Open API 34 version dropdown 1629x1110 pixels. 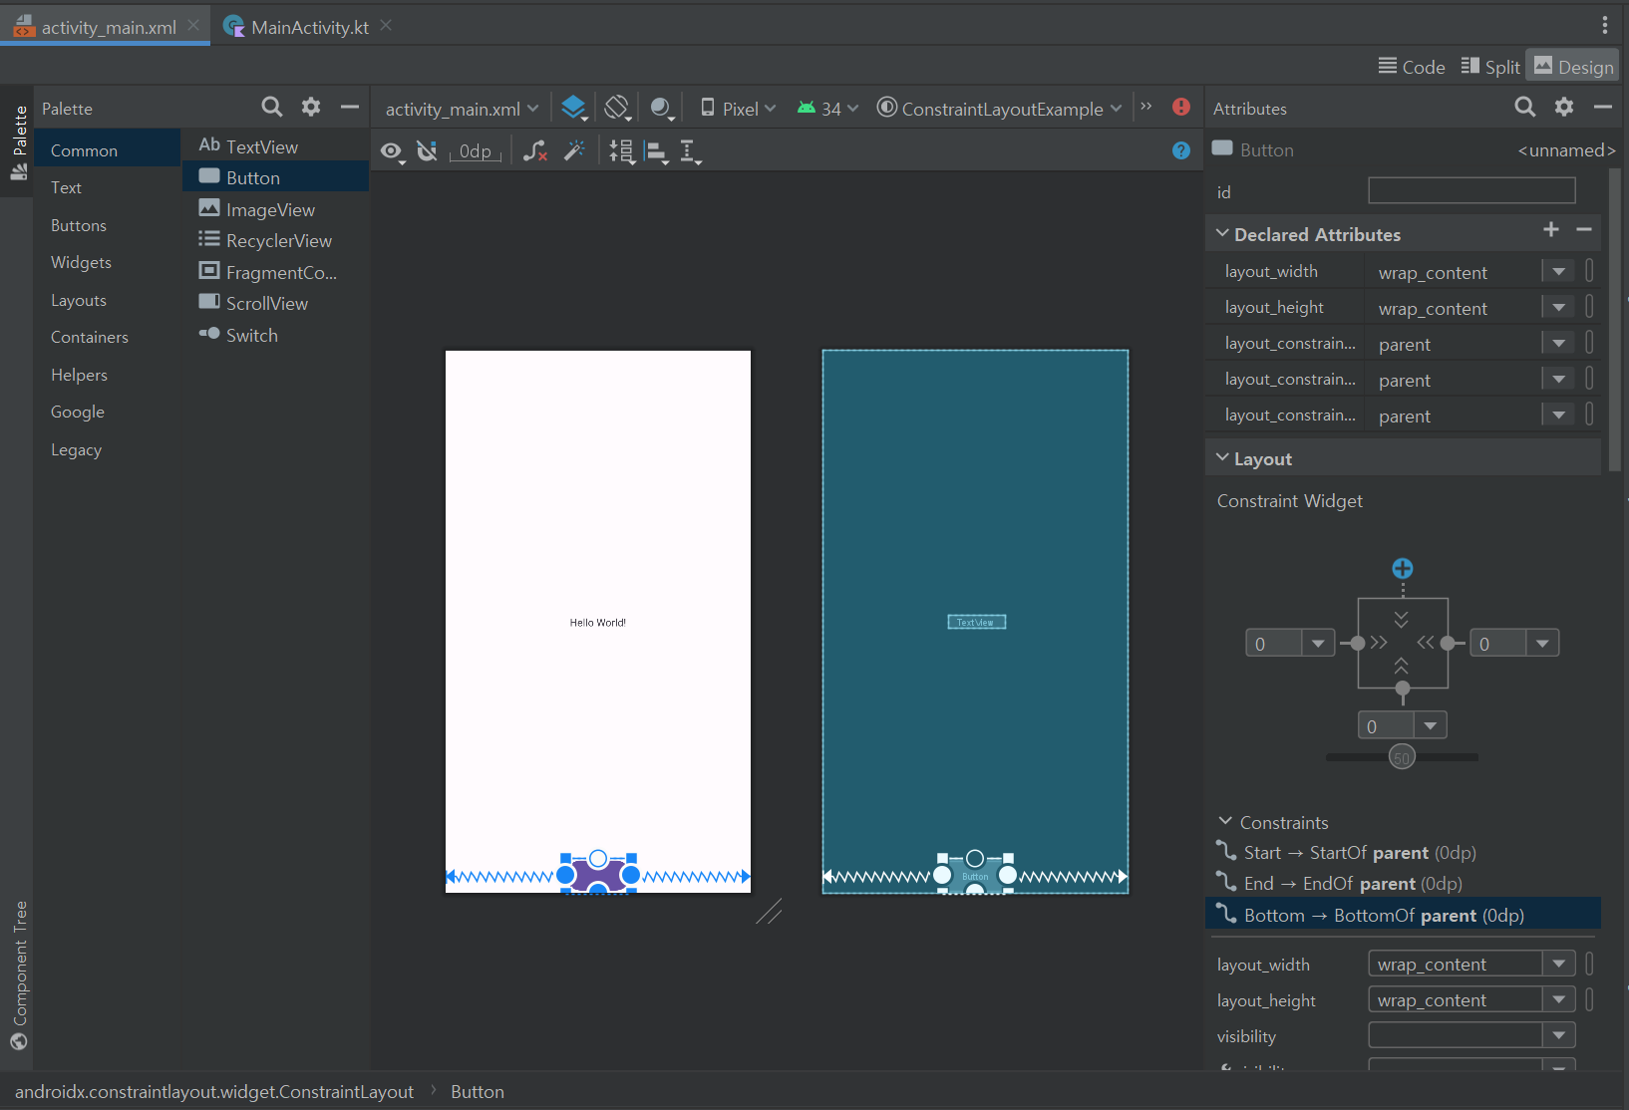827,109
